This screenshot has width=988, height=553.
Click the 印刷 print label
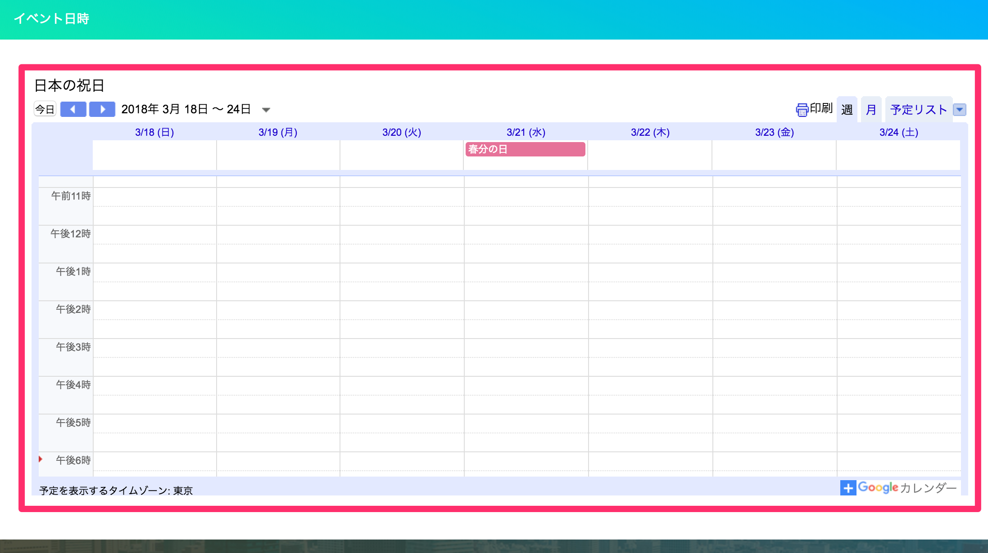821,108
